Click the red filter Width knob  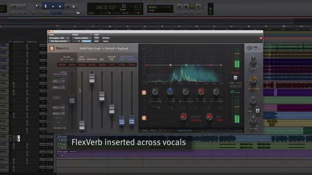click(x=209, y=117)
